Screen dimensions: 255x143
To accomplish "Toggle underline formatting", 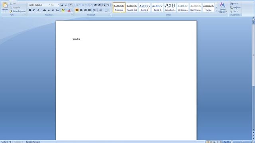I will tap(38, 10).
